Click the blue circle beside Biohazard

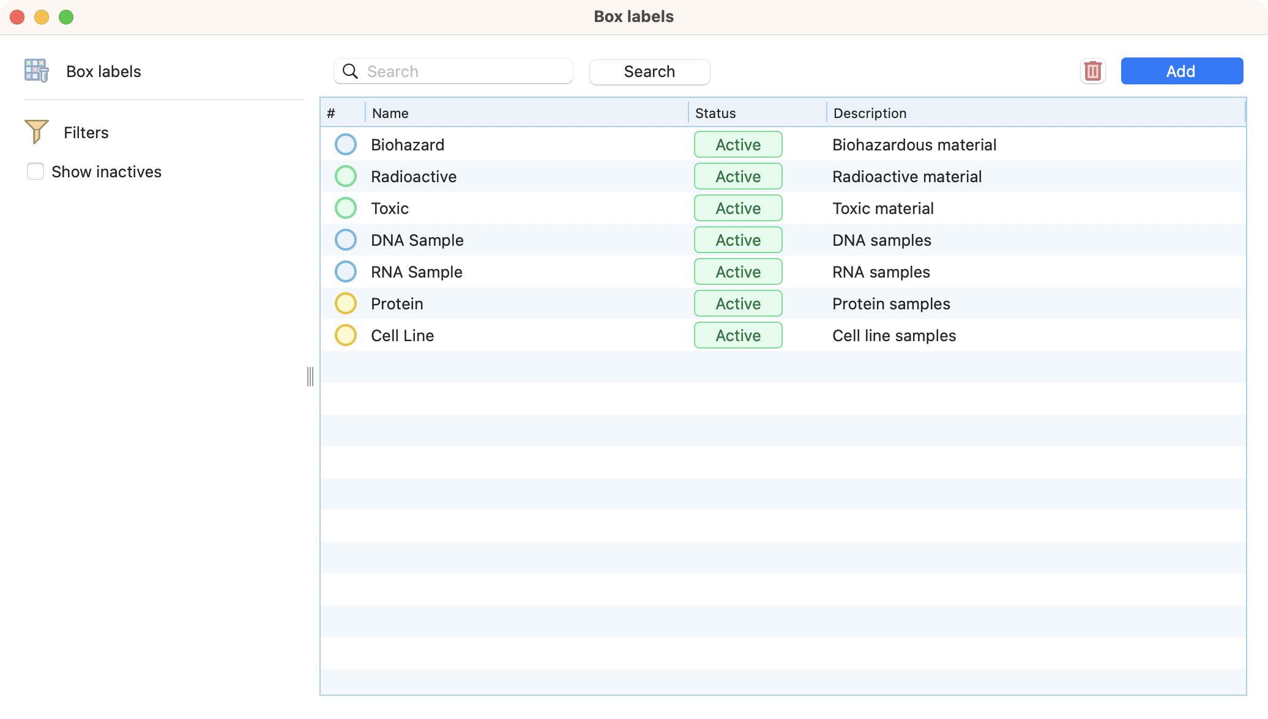[346, 145]
